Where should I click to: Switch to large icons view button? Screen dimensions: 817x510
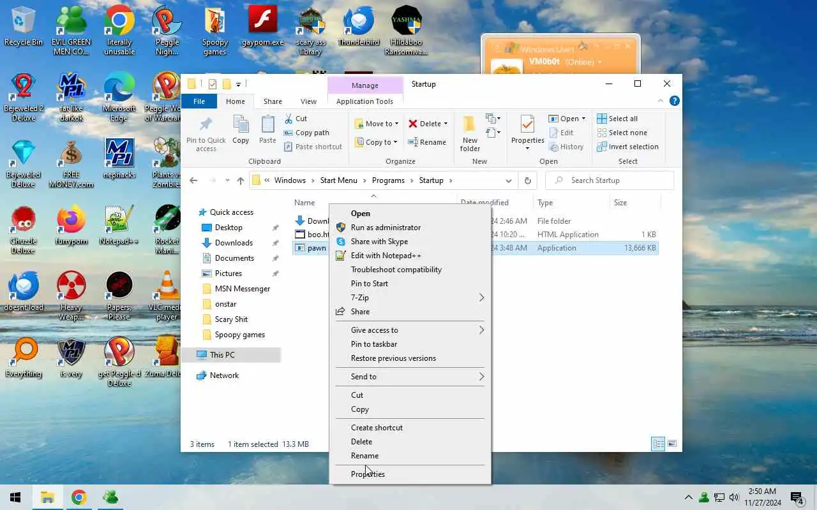pos(671,444)
